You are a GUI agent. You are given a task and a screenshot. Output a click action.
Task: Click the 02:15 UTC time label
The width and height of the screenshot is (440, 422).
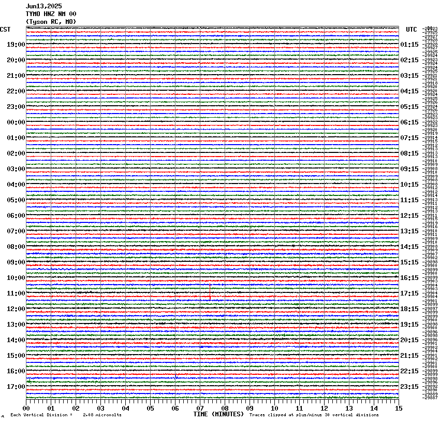point(409,60)
